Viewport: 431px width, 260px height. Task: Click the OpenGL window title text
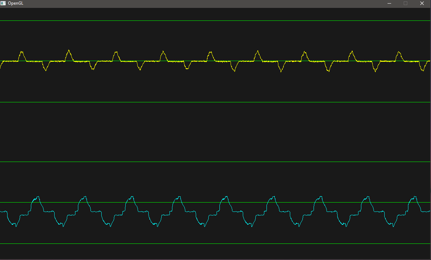(15, 3)
